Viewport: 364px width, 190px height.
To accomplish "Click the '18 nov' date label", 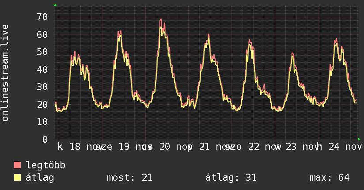I will [84, 147].
